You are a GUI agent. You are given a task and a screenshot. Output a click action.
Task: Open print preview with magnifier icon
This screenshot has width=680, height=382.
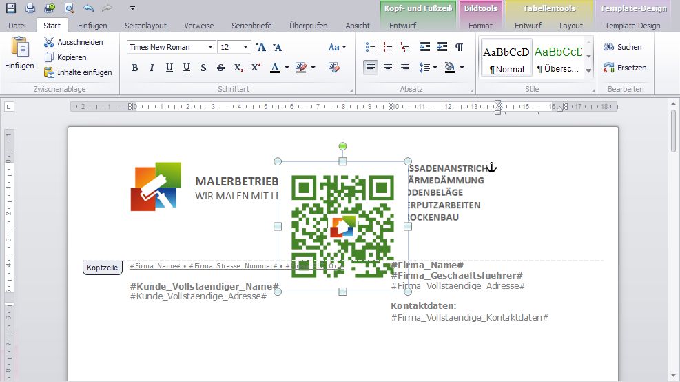coord(69,8)
